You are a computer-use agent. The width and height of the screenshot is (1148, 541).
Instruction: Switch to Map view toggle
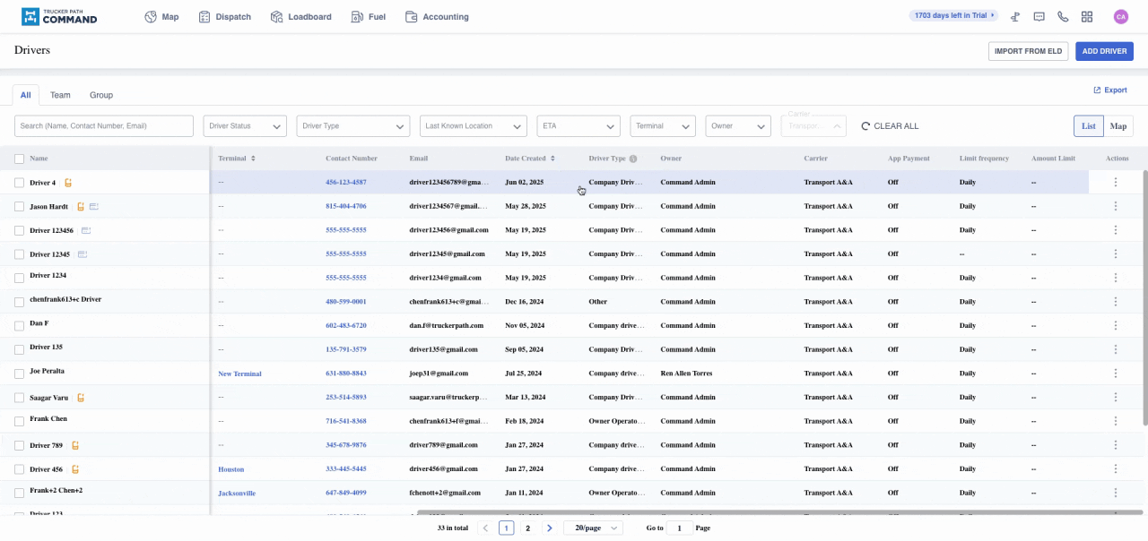[1118, 126]
